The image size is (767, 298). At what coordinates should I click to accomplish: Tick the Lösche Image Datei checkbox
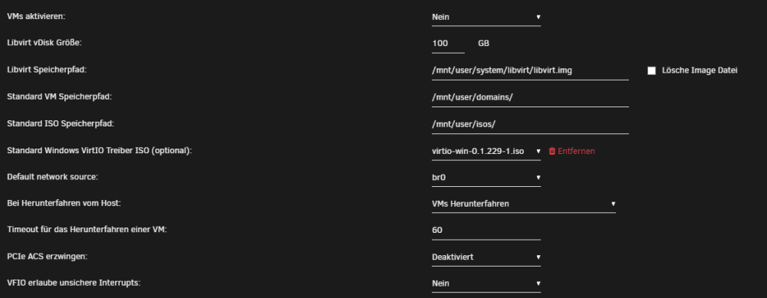pyautogui.click(x=651, y=70)
